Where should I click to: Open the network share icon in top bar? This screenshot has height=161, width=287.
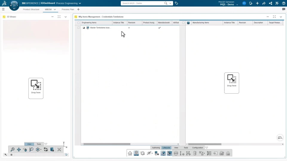coord(270,3)
